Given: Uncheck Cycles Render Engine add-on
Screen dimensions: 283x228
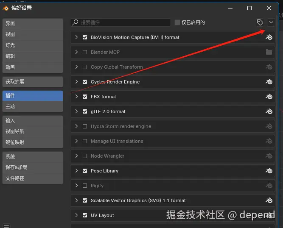Looking at the screenshot, I should 85,82.
